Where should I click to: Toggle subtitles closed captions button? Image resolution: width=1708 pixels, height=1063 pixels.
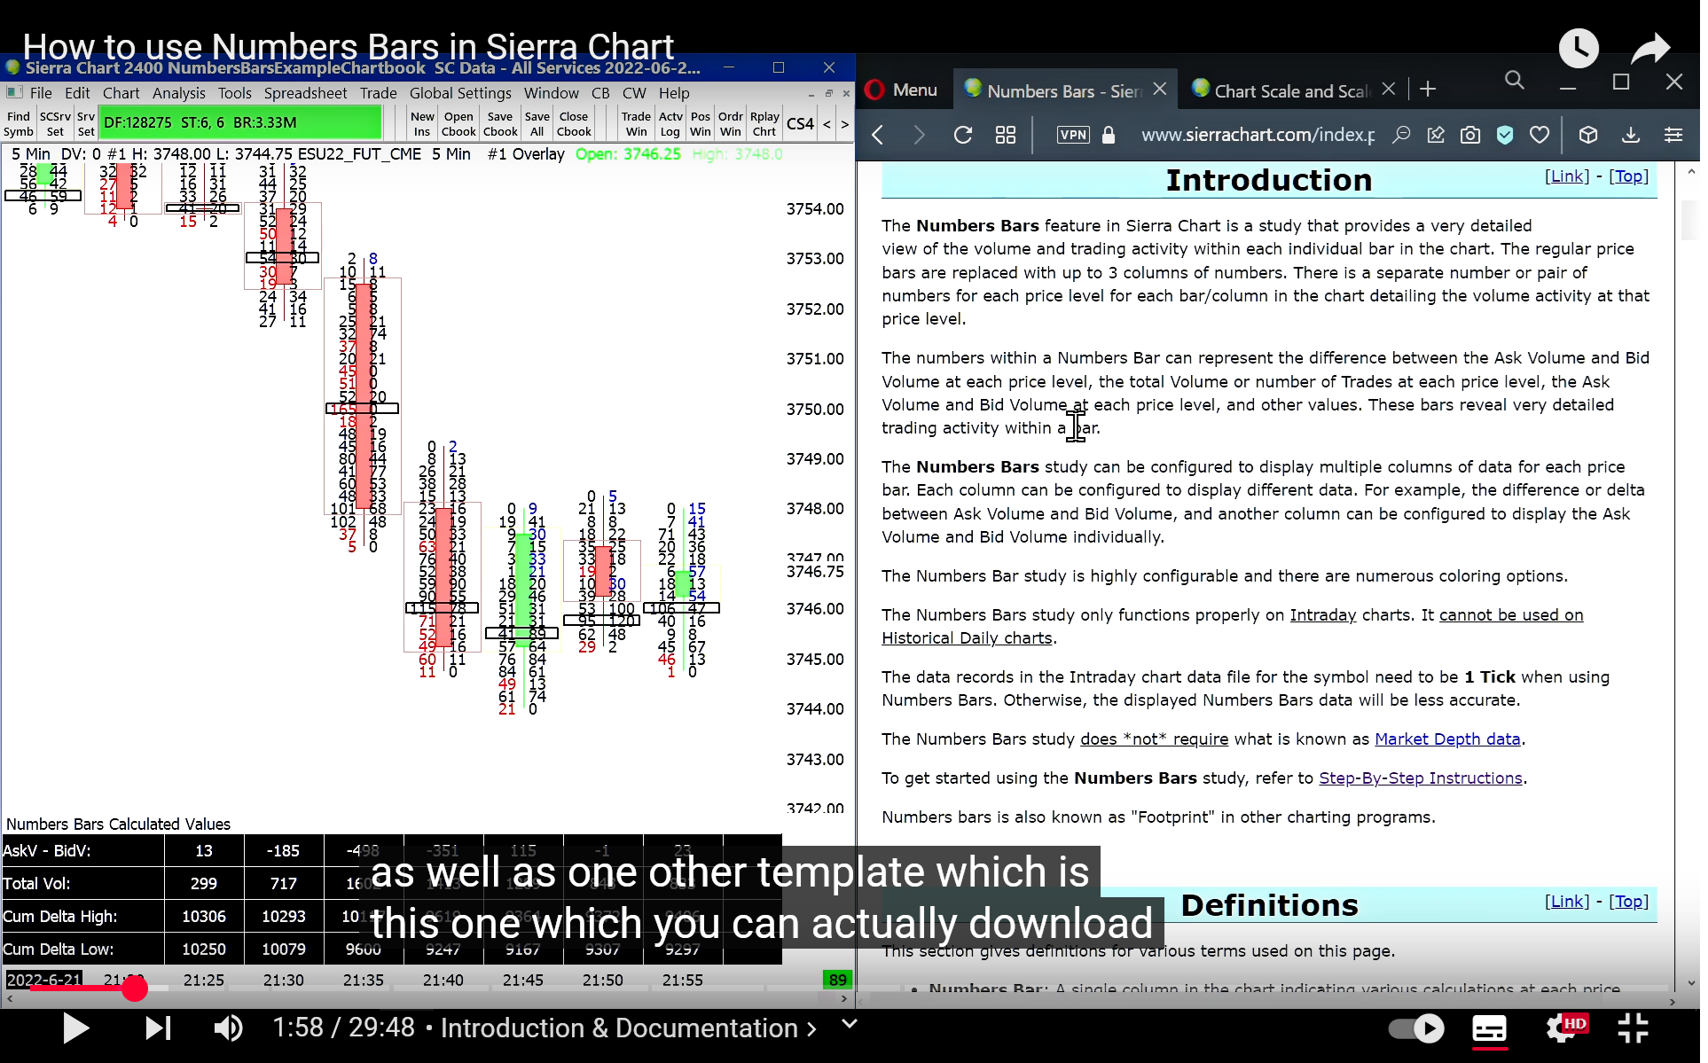[x=1489, y=1028]
